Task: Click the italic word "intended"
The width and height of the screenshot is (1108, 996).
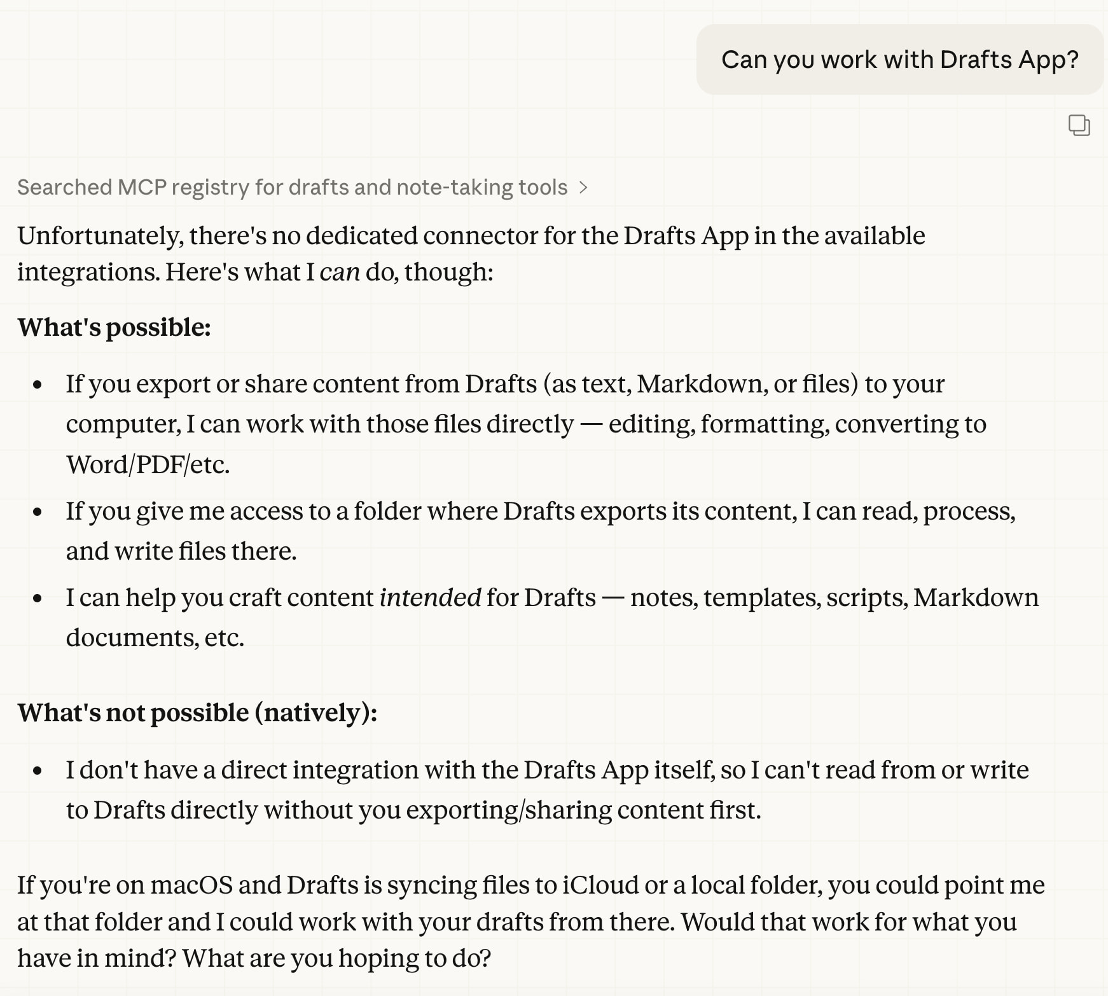Action: coord(430,598)
